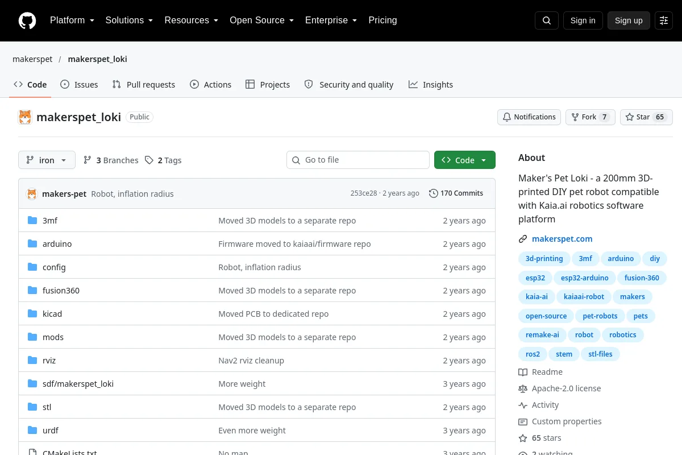
Task: Open the makerspet.com website link
Action: click(x=562, y=239)
